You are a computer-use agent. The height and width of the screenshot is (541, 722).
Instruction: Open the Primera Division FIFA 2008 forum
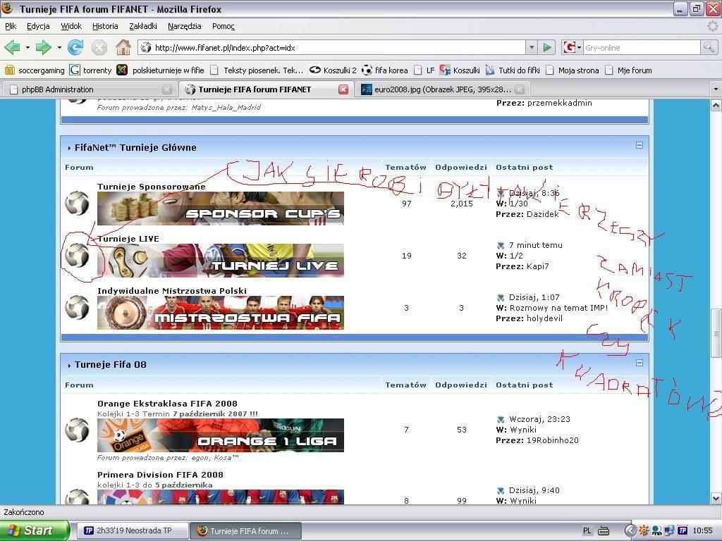coord(160,474)
